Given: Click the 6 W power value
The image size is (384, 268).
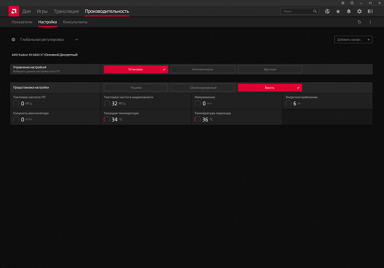Looking at the screenshot, I should pyautogui.click(x=297, y=103).
